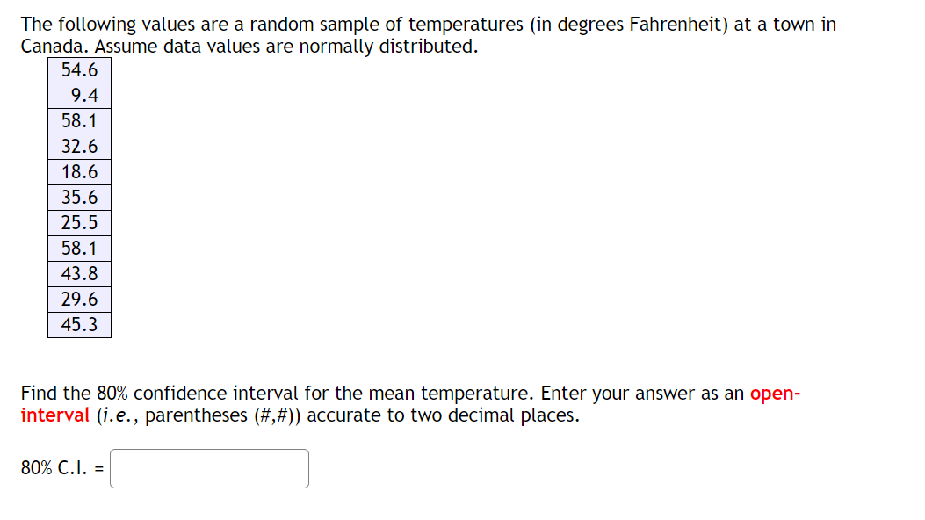Screen dimensions: 925x520
Task: Click the cell containing 43.8
Action: (78, 273)
